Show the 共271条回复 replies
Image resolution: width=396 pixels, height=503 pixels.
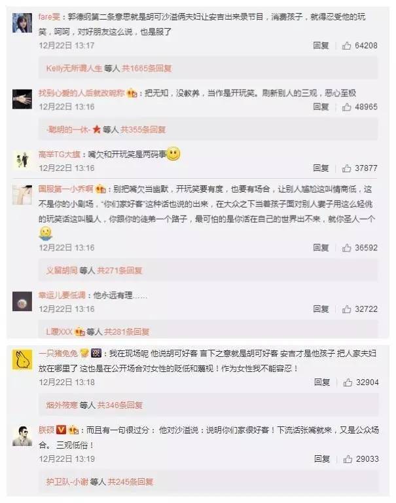[120, 270]
